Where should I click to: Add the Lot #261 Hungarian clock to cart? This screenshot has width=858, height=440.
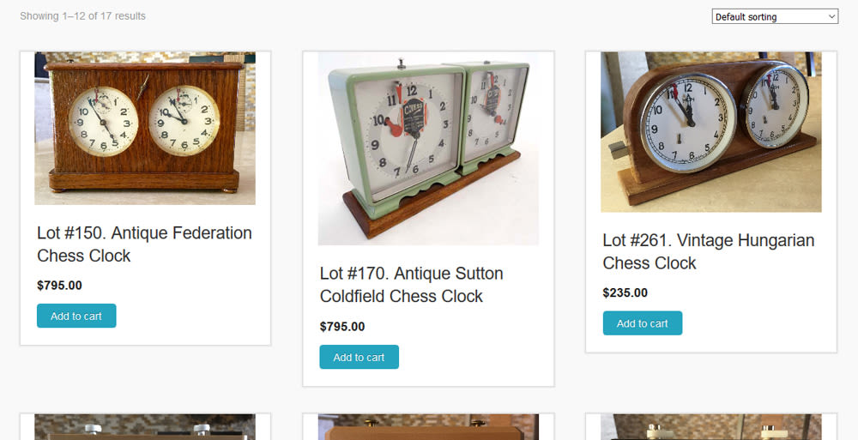click(643, 322)
